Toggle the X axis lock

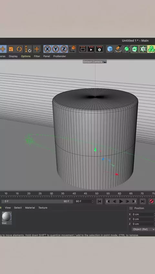coord(47,49)
